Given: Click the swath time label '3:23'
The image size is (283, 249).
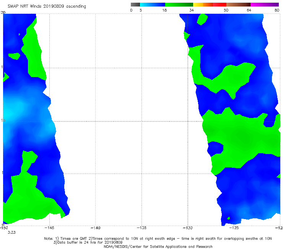Looking at the screenshot, I should tap(11, 233).
